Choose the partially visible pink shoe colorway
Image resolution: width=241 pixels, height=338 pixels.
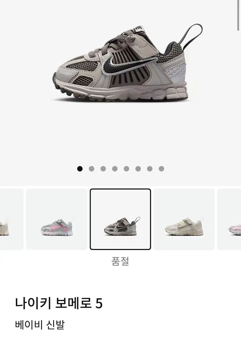[x=229, y=219]
